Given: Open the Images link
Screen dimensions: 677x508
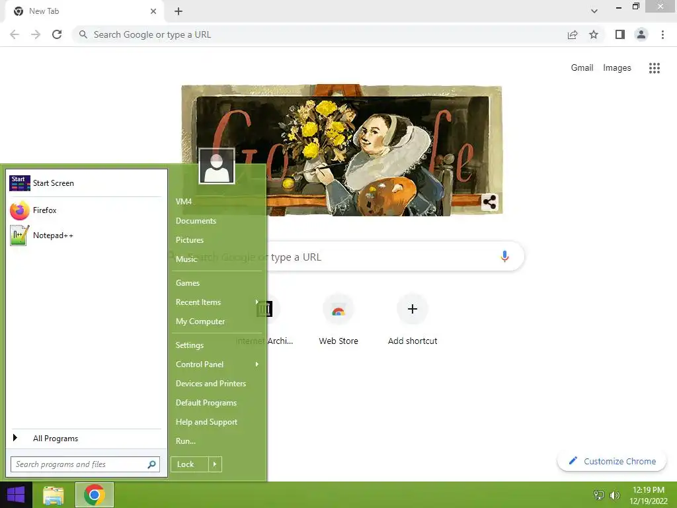Looking at the screenshot, I should coord(617,68).
